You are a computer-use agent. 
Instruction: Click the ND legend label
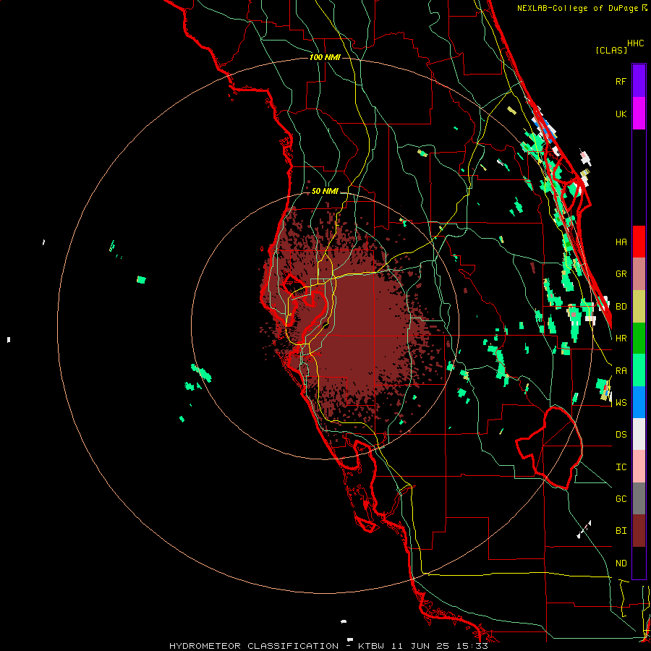(621, 563)
